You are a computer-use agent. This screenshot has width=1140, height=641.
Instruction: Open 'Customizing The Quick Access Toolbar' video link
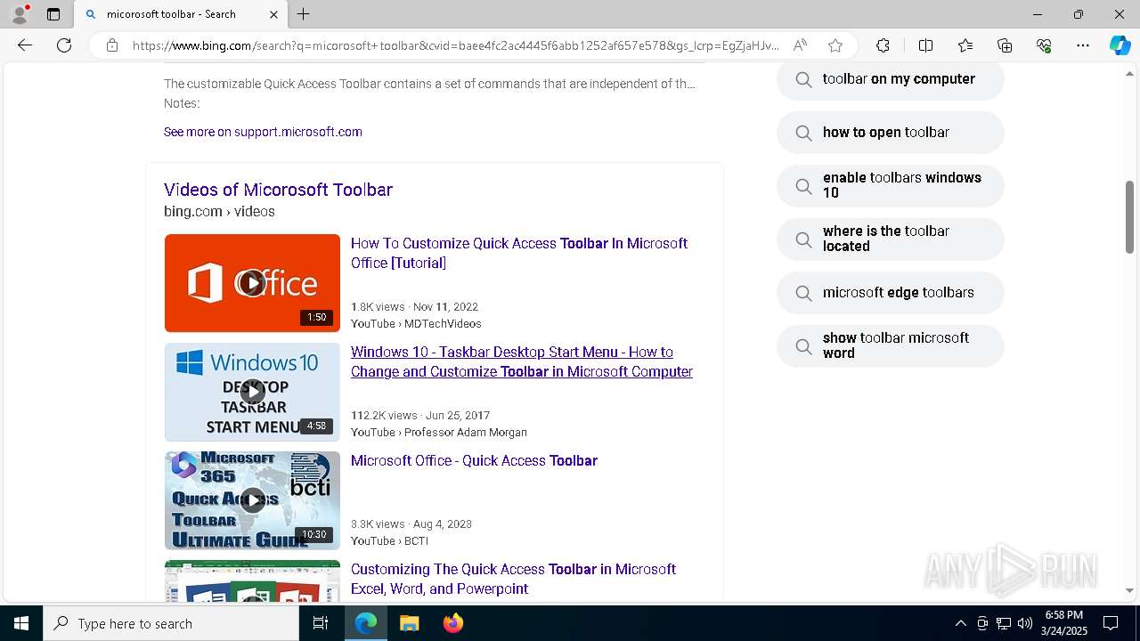pyautogui.click(x=513, y=579)
